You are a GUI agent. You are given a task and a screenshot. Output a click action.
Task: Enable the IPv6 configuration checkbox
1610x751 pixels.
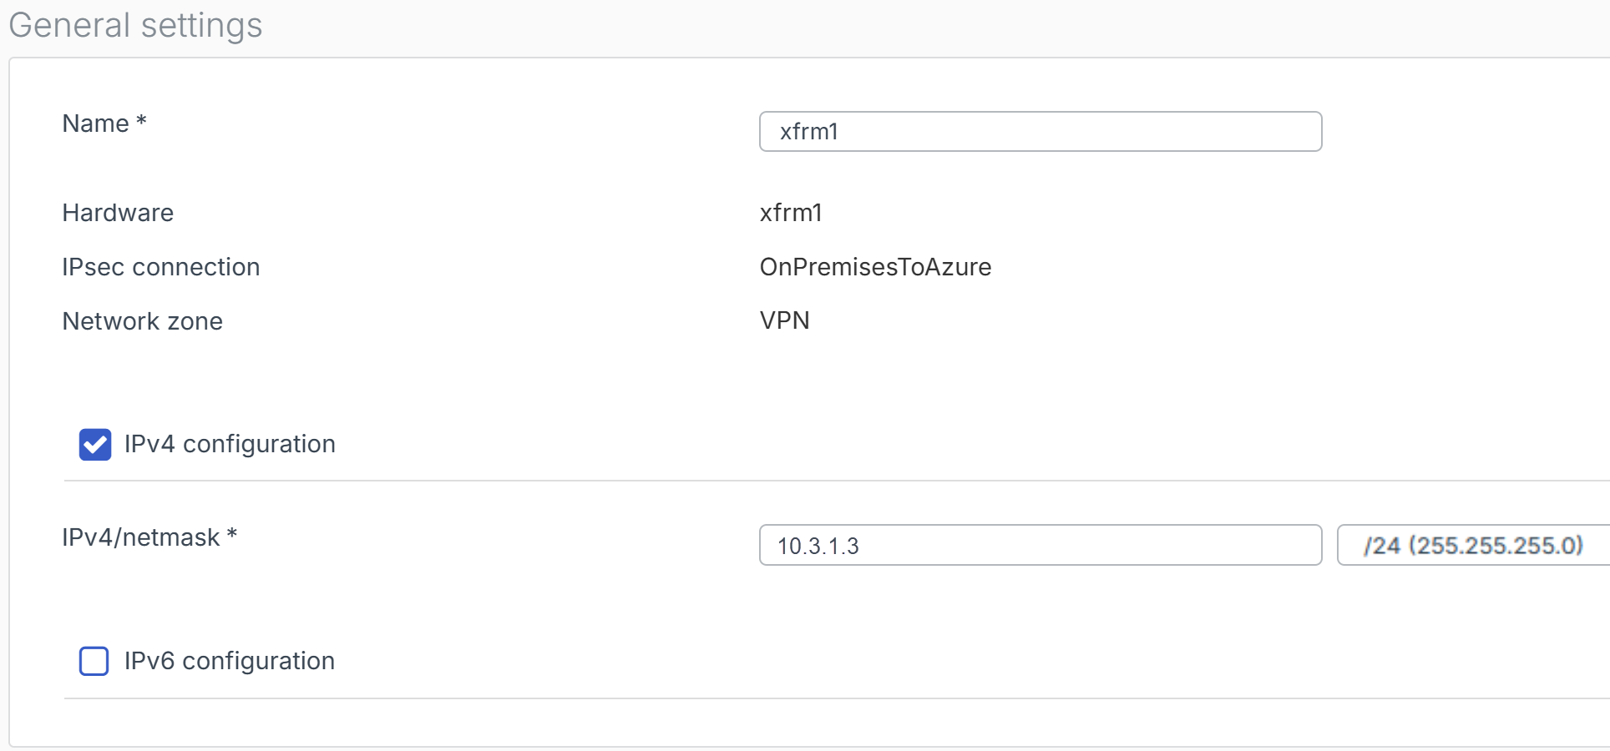tap(94, 661)
